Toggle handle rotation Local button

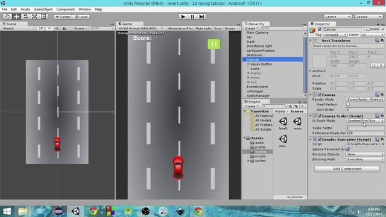click(x=81, y=17)
